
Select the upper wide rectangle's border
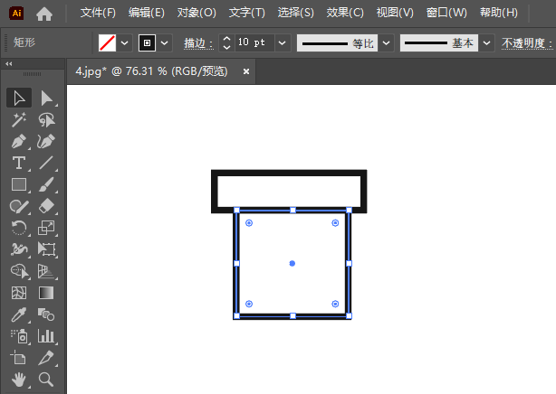tap(289, 173)
